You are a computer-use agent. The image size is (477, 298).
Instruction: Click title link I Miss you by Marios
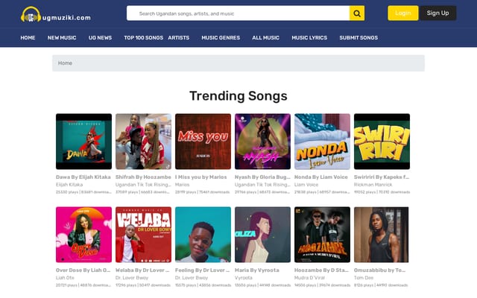[x=200, y=177]
